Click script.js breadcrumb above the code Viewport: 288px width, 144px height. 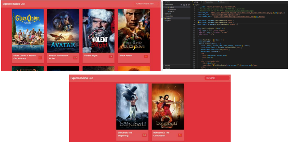click(x=196, y=5)
